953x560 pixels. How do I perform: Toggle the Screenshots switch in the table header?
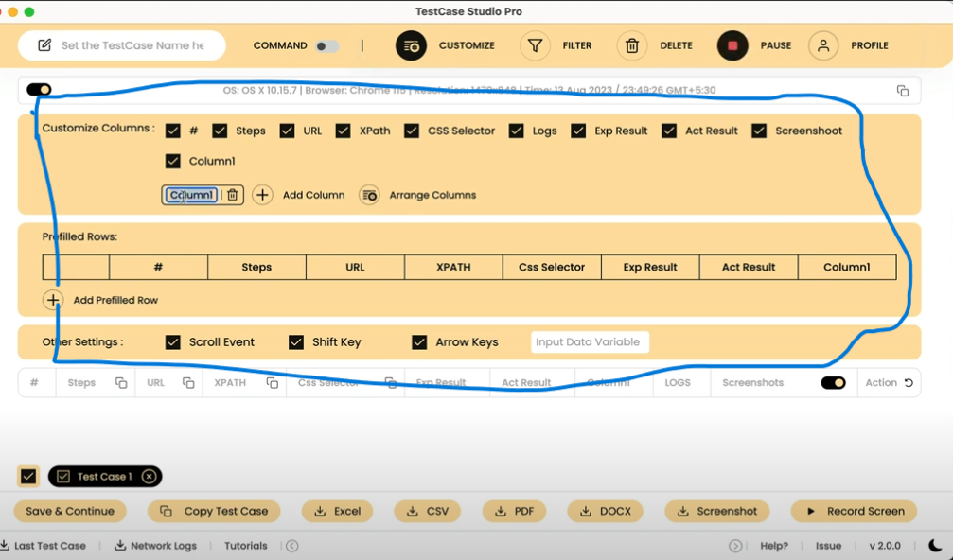click(x=832, y=382)
